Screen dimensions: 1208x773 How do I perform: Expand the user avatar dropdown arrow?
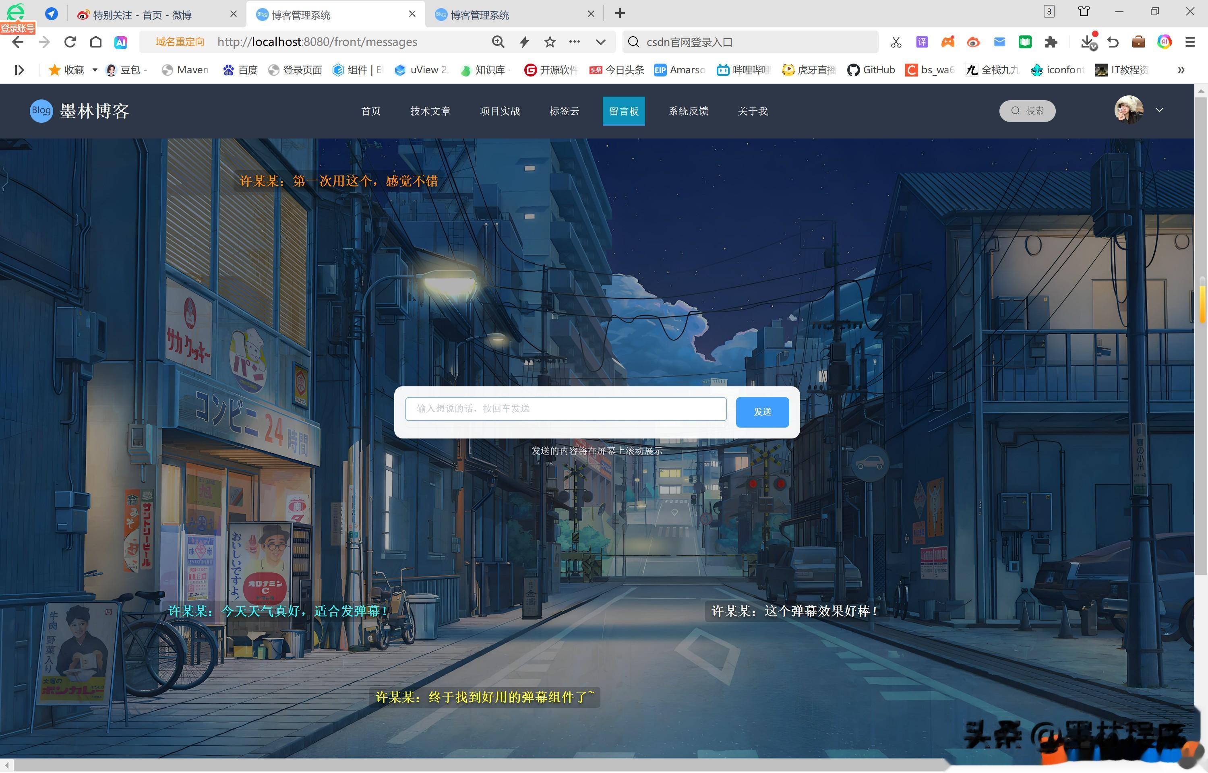1159,110
